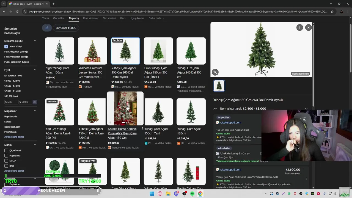
Task: Click the Git price filter button
Action: (35, 102)
